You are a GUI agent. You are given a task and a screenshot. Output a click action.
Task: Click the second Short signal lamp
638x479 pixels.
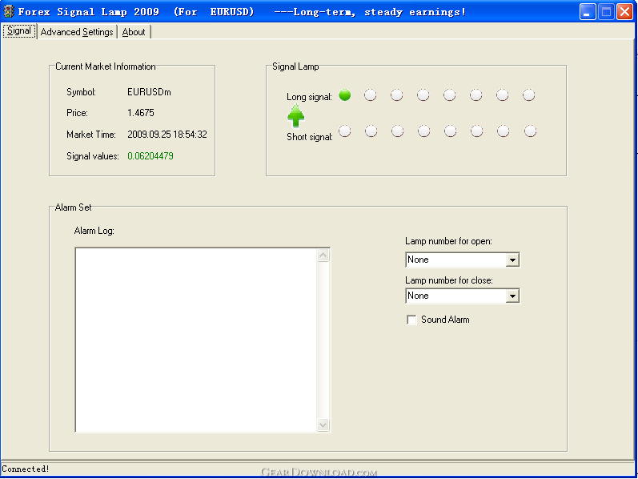point(371,131)
